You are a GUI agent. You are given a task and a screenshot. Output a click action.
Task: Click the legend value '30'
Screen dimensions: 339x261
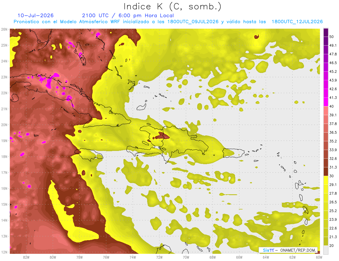332,176
